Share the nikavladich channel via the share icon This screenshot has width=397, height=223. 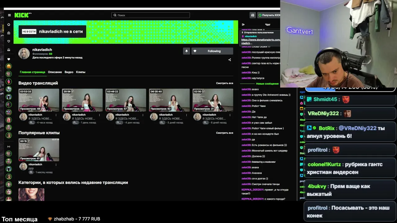pyautogui.click(x=230, y=60)
